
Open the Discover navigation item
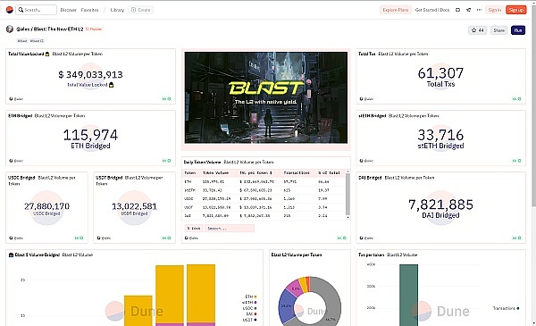tap(69, 10)
